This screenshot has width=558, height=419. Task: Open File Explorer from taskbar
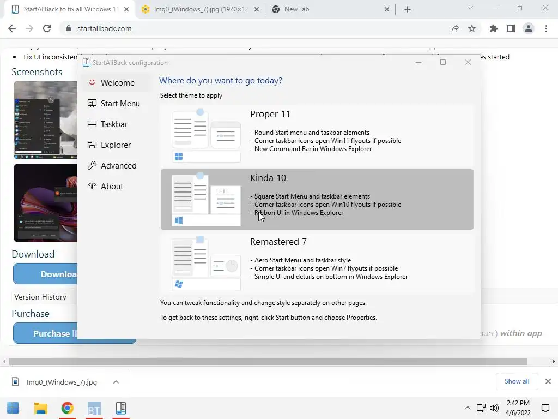40,408
